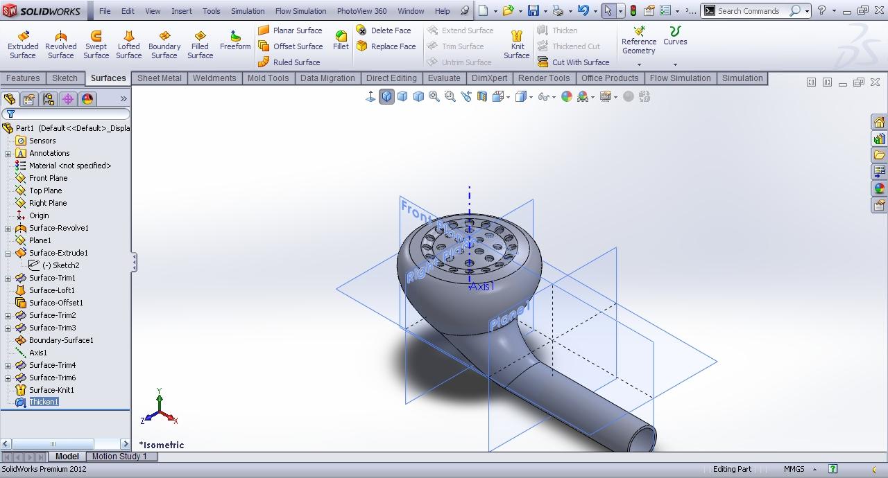Click the Zoom to Fit icon

coord(434,97)
